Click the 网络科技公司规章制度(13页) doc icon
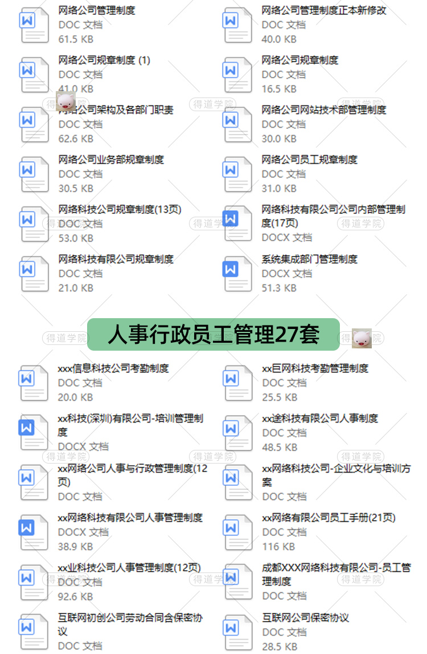This screenshot has height=654, width=427. tap(34, 224)
